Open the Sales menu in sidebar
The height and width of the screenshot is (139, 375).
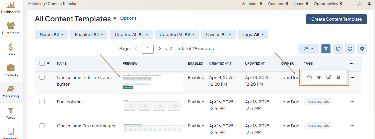point(11,50)
